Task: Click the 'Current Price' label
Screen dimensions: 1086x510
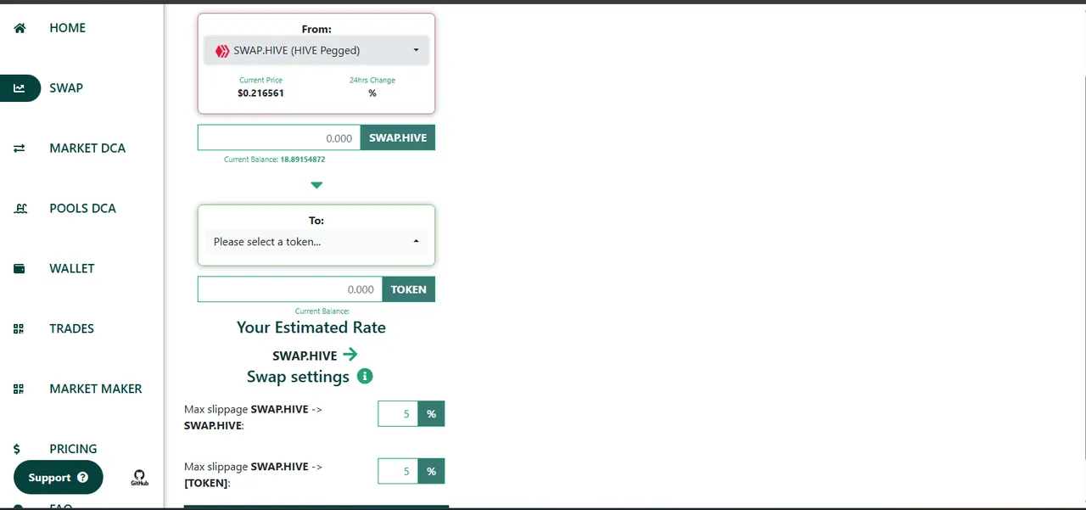Action: (261, 81)
